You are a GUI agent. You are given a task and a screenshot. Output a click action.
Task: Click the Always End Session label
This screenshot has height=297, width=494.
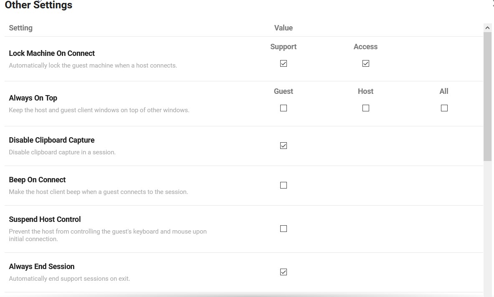(x=42, y=267)
